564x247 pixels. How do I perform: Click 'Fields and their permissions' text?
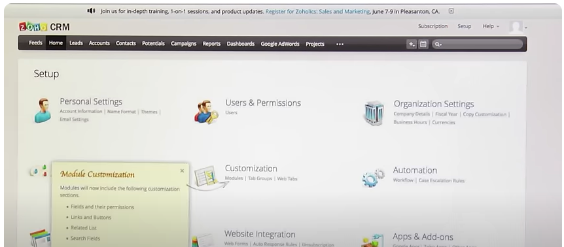tap(103, 207)
